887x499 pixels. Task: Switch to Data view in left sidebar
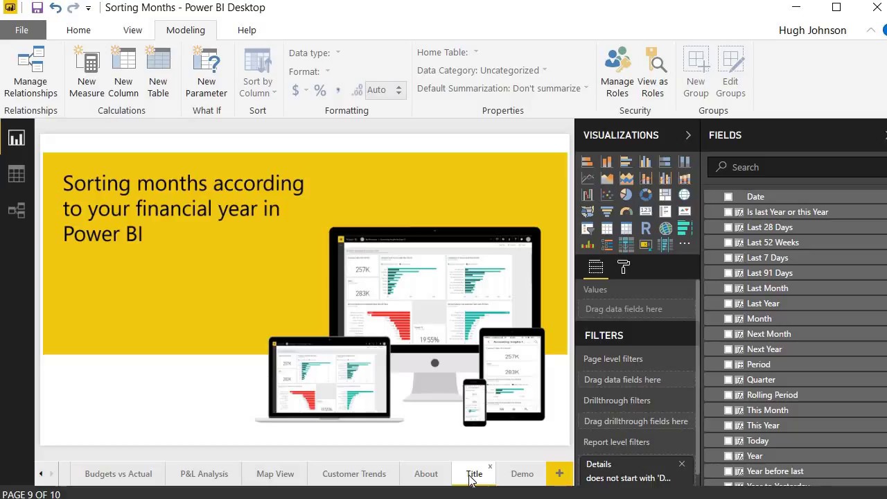coord(17,174)
